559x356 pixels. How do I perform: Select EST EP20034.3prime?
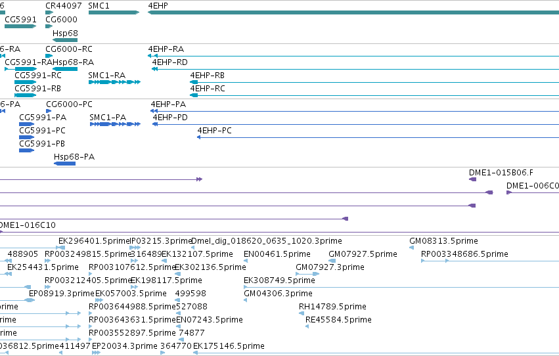[x=96, y=353]
